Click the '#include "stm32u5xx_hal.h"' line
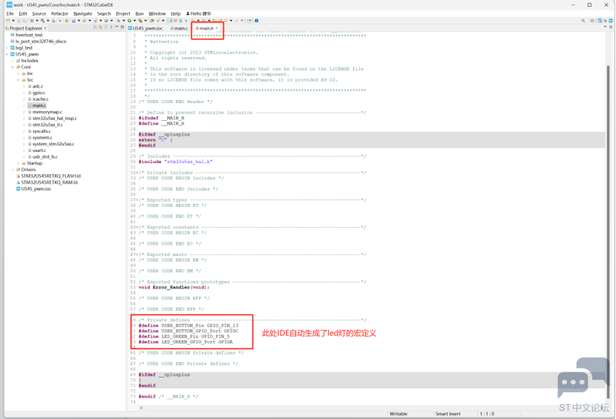This screenshot has height=419, width=616. click(175, 162)
